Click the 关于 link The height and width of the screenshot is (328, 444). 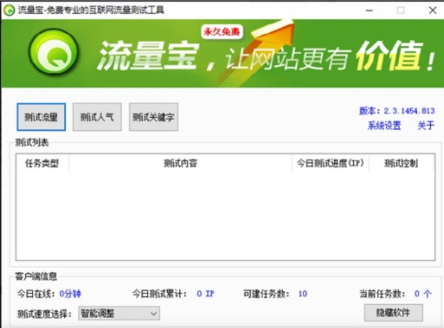pos(426,126)
